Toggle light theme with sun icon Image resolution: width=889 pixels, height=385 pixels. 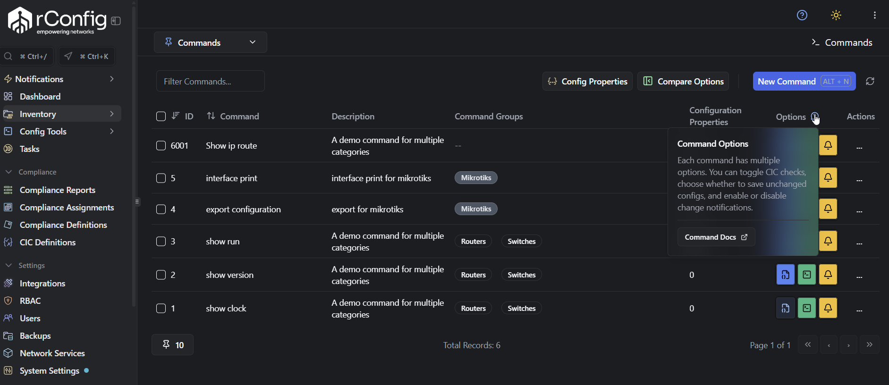(x=836, y=15)
